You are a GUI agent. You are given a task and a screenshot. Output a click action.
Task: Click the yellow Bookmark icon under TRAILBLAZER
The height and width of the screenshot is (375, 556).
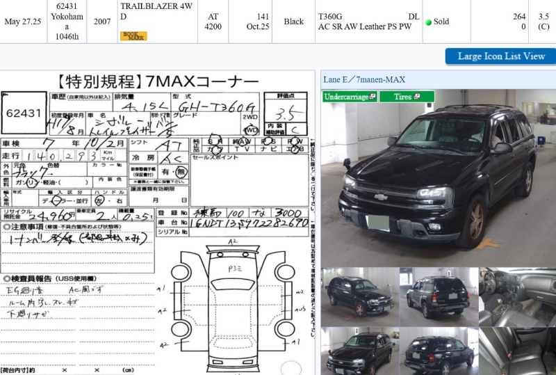tap(133, 35)
